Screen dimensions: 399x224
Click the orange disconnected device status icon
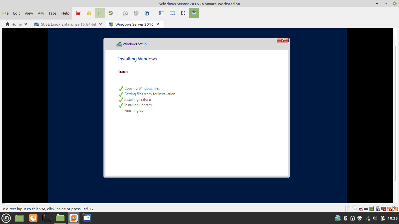pyautogui.click(x=390, y=209)
